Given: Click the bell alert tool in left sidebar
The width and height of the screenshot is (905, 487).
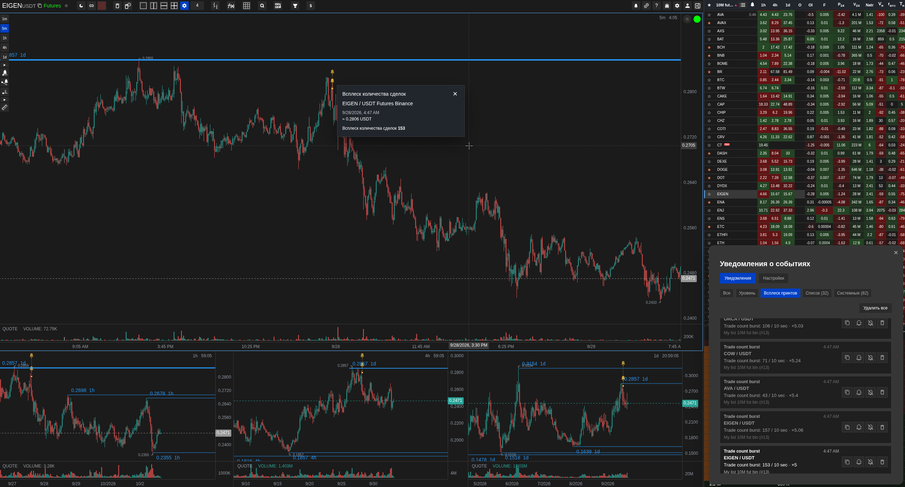Looking at the screenshot, I should [x=5, y=73].
